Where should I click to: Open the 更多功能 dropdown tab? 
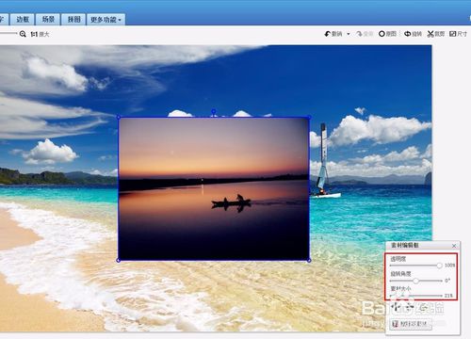pyautogui.click(x=106, y=20)
